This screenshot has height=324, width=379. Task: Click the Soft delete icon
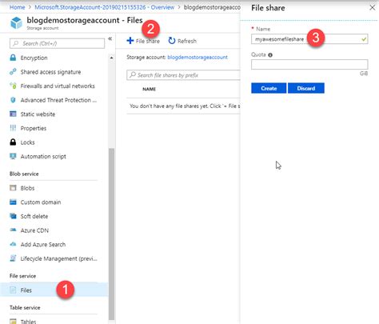click(x=13, y=216)
